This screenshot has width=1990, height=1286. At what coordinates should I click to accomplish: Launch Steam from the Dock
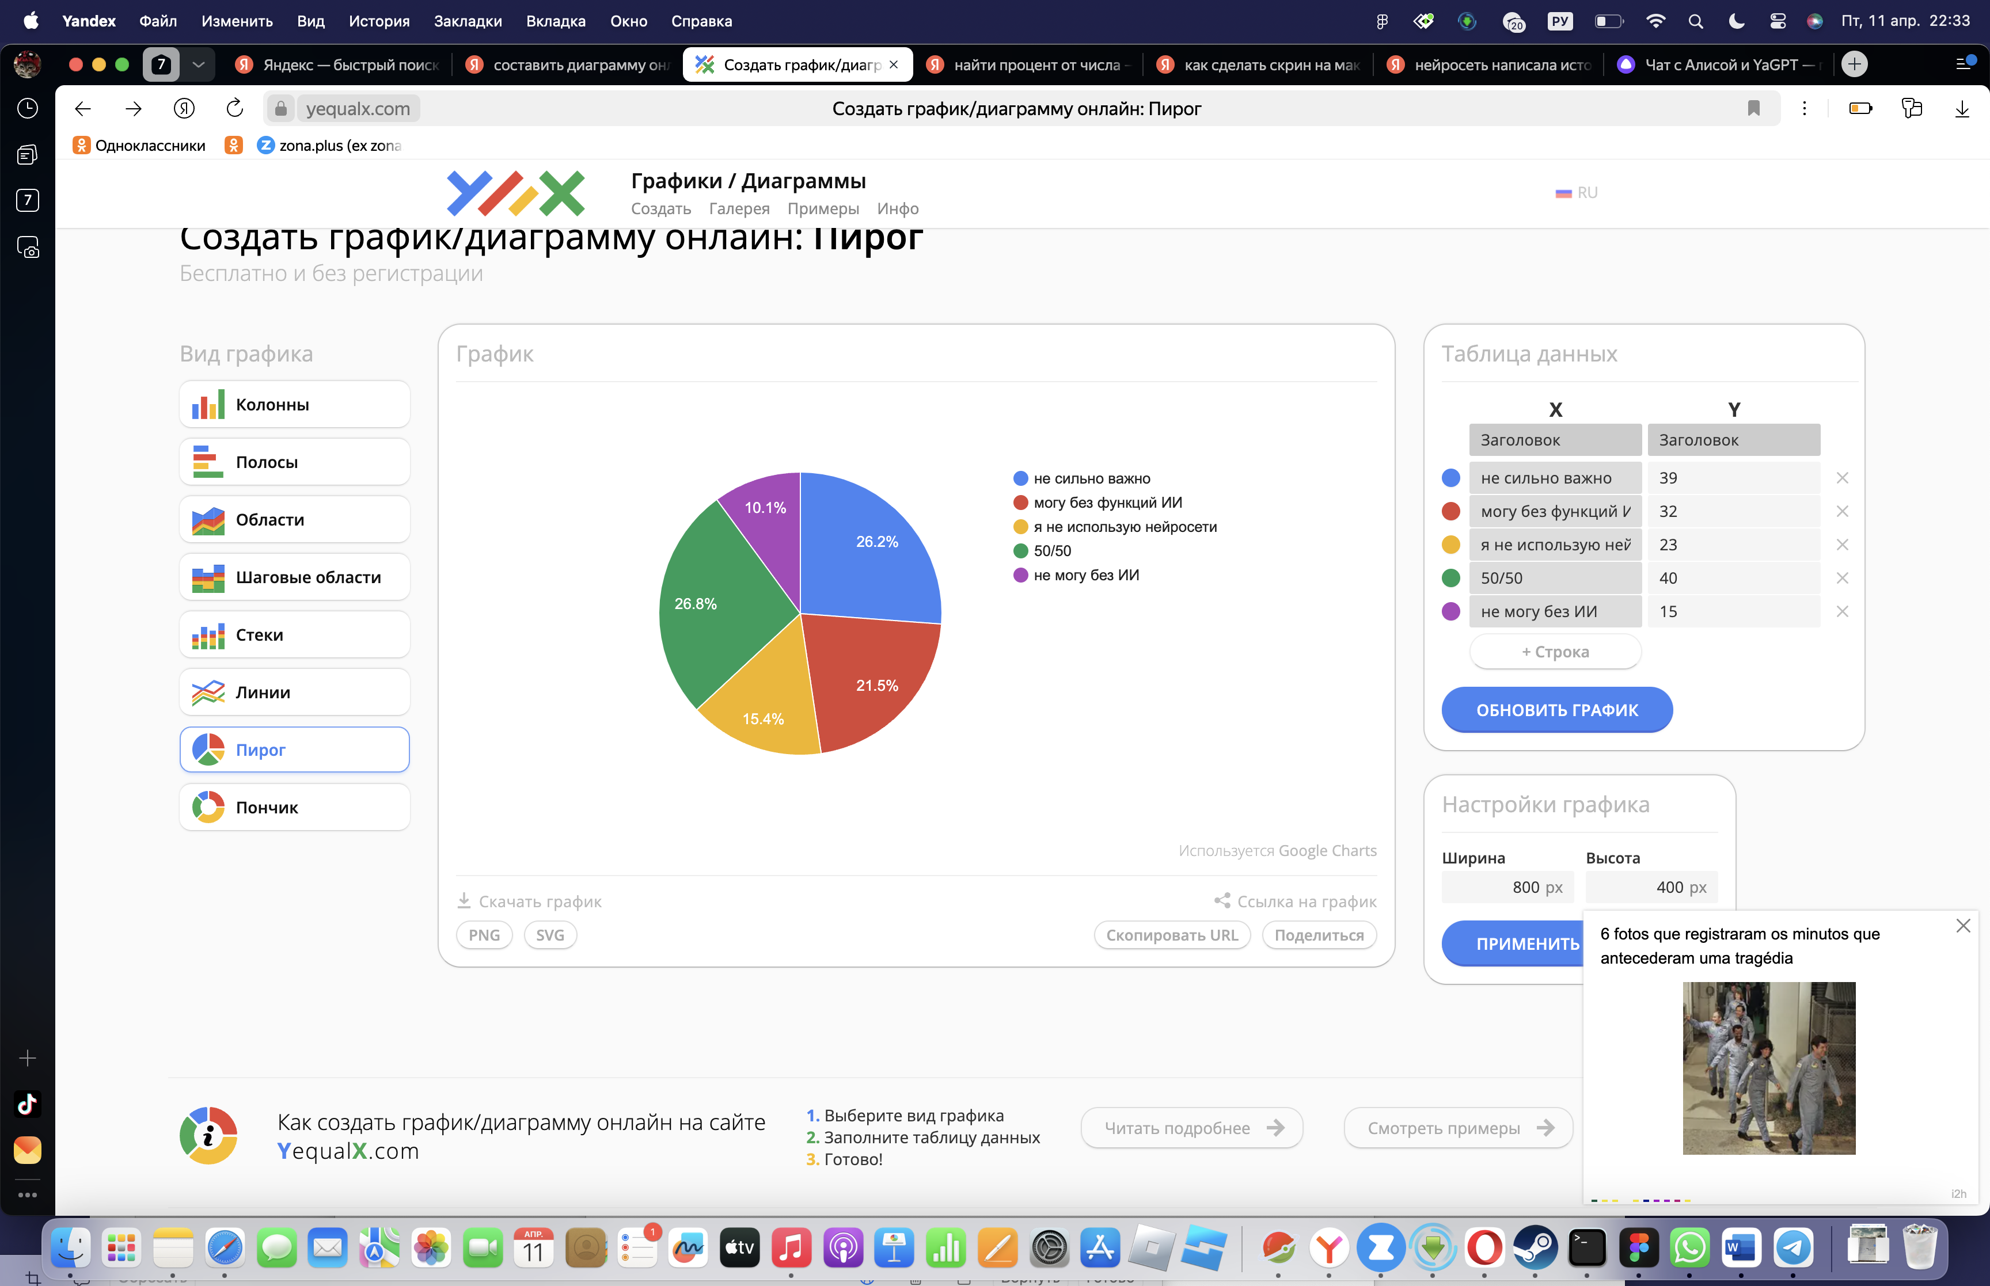(1535, 1249)
